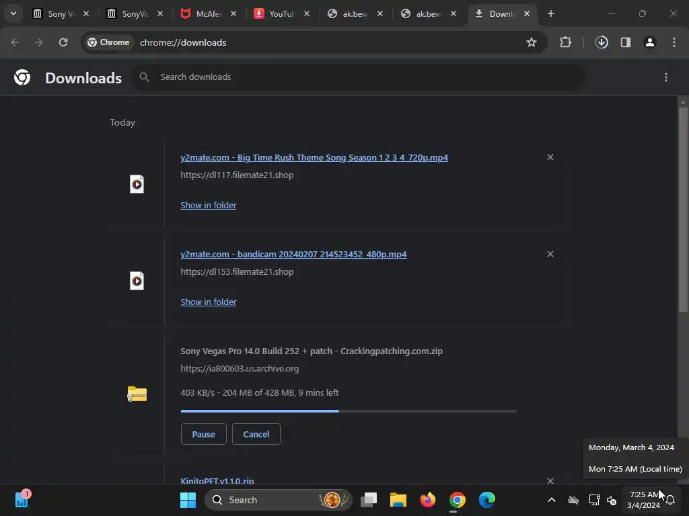Click the https://dl117.filemate21.shop source text
Screen dimensions: 689x516
click(237, 175)
